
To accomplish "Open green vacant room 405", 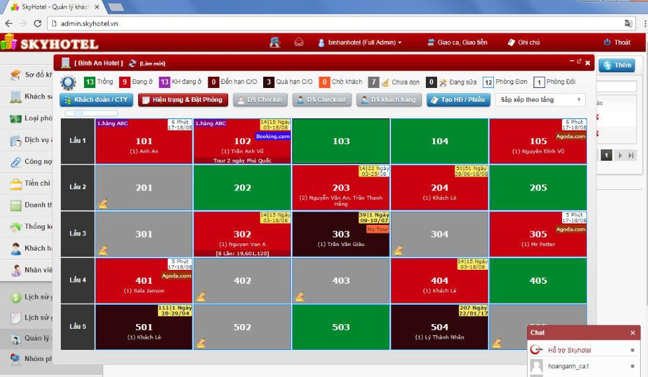I will (538, 280).
